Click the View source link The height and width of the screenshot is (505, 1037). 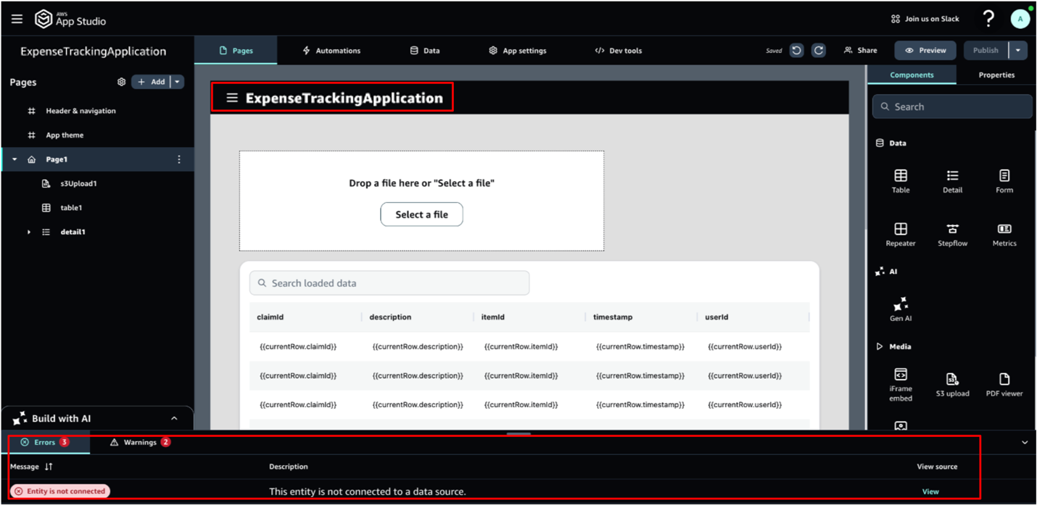pyautogui.click(x=930, y=491)
